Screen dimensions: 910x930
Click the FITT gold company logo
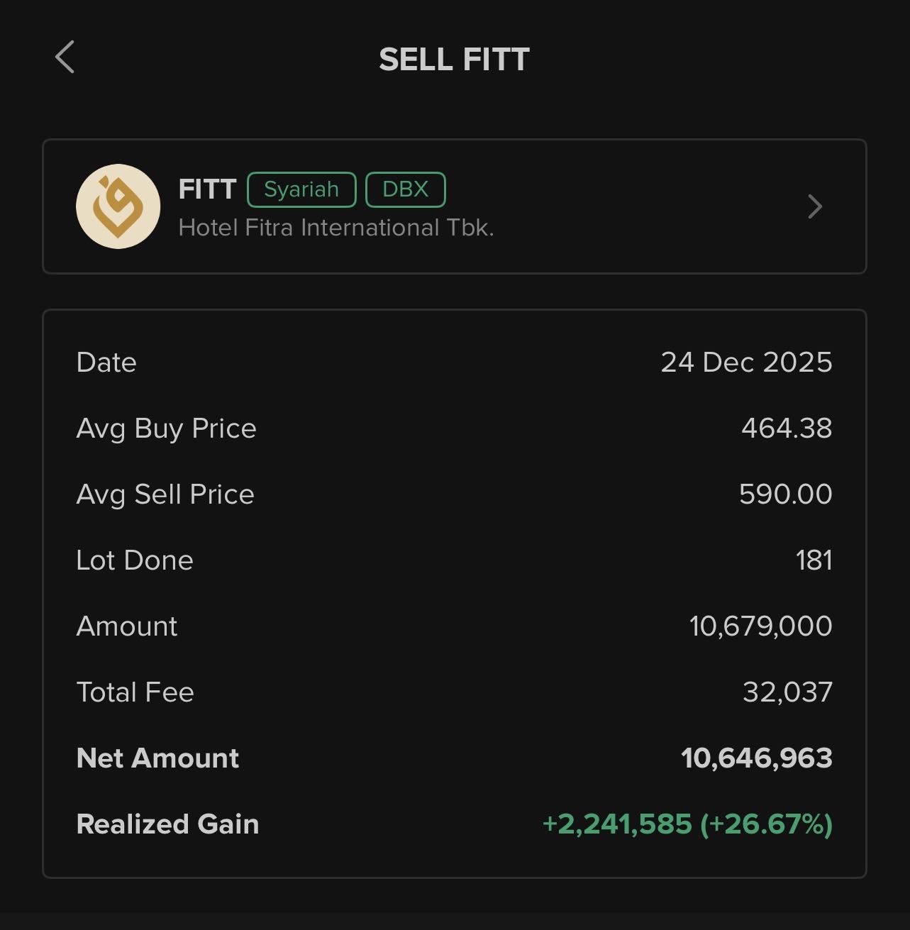coord(118,206)
